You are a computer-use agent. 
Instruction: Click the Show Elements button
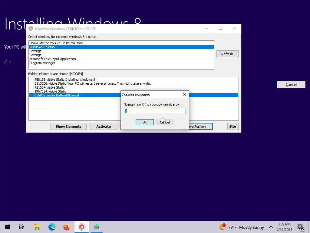click(68, 127)
